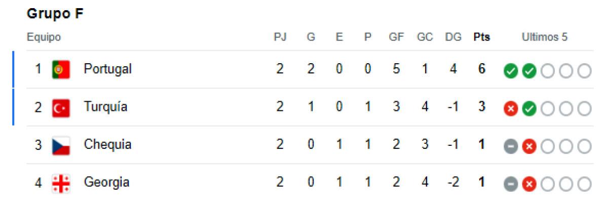Image resolution: width=608 pixels, height=208 pixels.
Task: Click the PJ column header
Action: 280,37
